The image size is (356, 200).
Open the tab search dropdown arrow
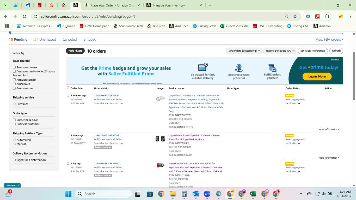(x=5, y=5)
